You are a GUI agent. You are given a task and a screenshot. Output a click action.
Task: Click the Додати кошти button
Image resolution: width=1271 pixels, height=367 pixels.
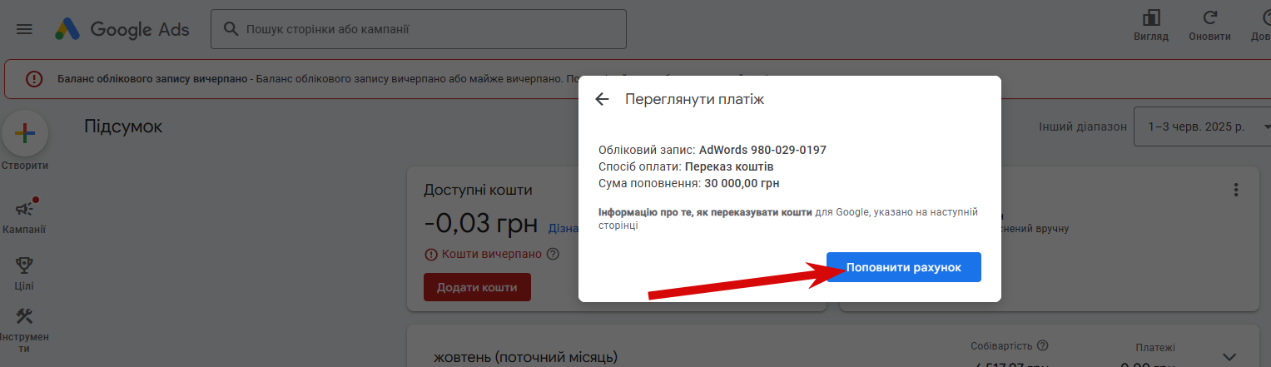coord(477,287)
